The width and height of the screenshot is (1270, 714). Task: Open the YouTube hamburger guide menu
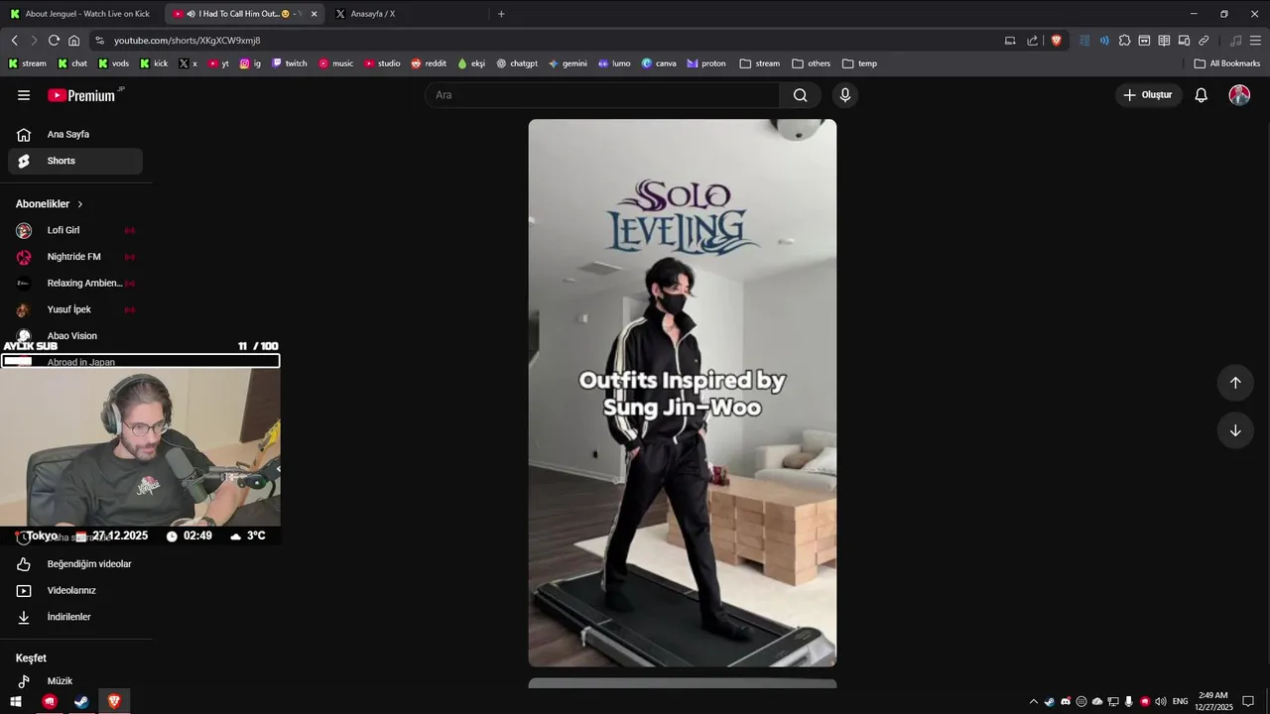tap(24, 95)
